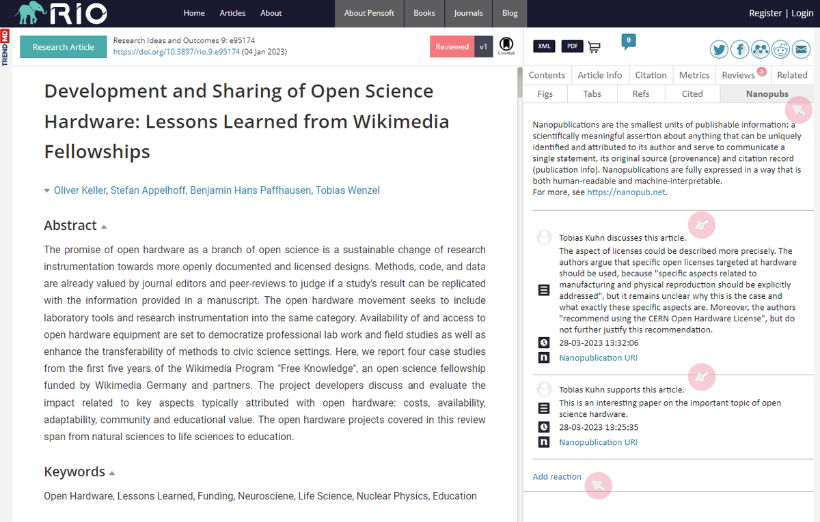Select the Nanopubs tab
Image resolution: width=820 pixels, height=522 pixels.
(x=767, y=93)
